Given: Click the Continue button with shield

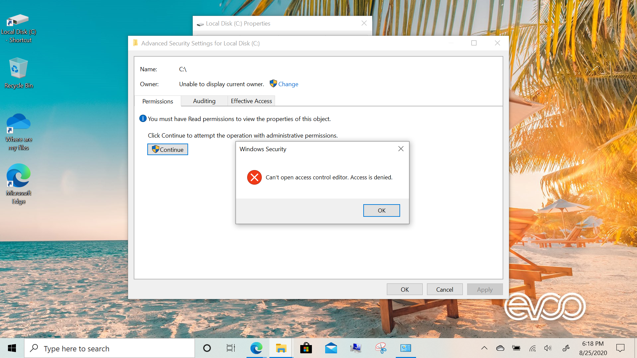Looking at the screenshot, I should tap(168, 149).
